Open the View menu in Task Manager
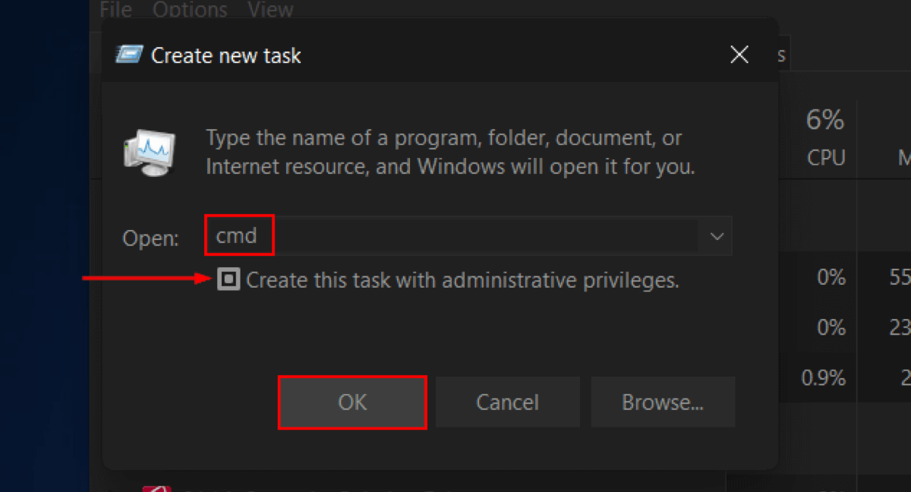The image size is (911, 492). [270, 10]
